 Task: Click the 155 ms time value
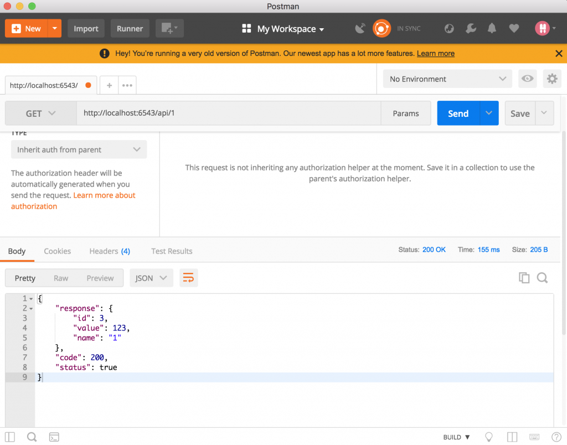tap(488, 250)
